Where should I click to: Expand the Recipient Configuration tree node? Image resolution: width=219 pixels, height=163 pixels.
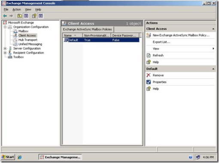[x=5, y=53]
